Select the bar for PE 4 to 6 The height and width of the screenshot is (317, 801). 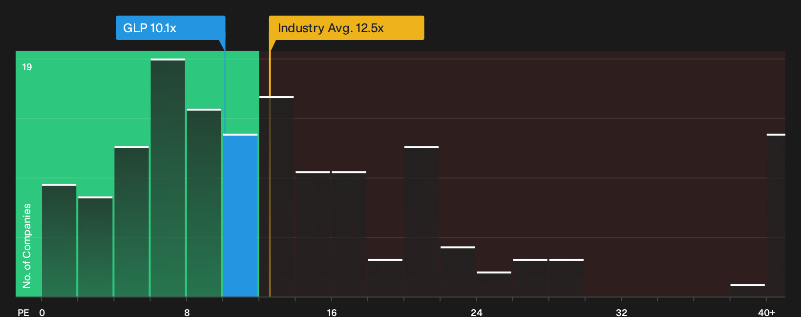(x=131, y=221)
